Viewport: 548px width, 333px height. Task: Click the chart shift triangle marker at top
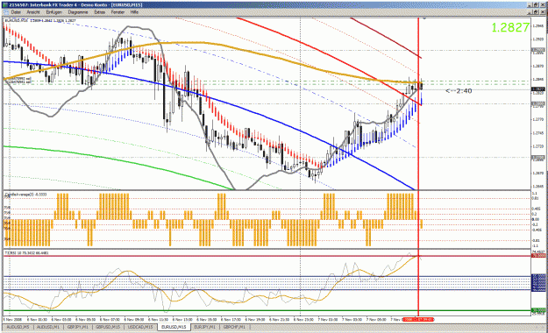[x=424, y=18]
